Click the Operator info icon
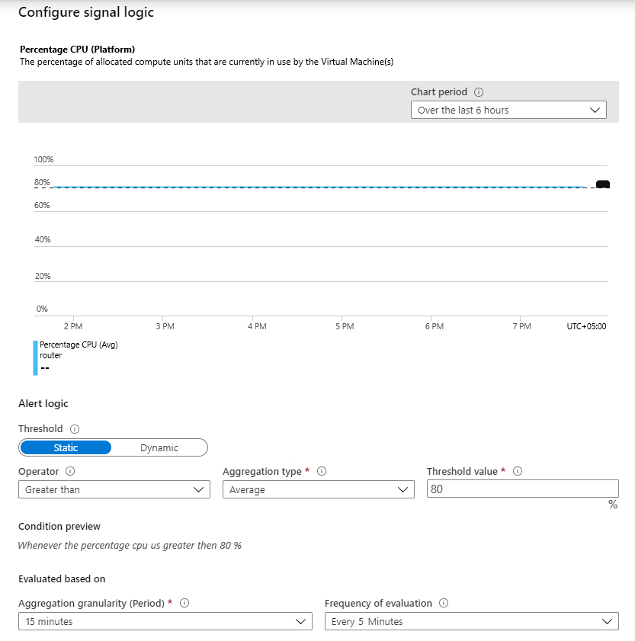This screenshot has width=635, height=641. tap(70, 471)
